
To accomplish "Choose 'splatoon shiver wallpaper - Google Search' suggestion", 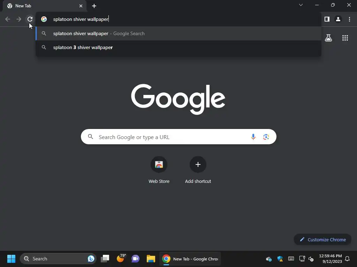I will tap(178, 33).
